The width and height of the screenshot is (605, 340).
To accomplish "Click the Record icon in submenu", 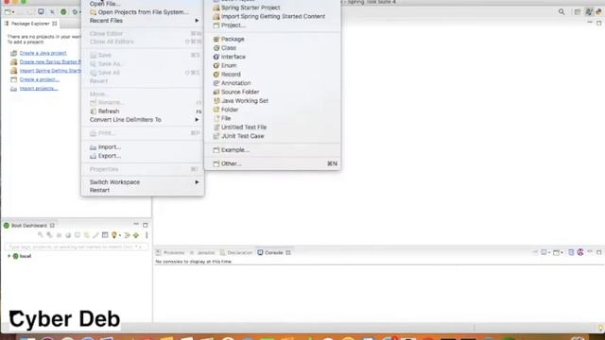I will (216, 75).
